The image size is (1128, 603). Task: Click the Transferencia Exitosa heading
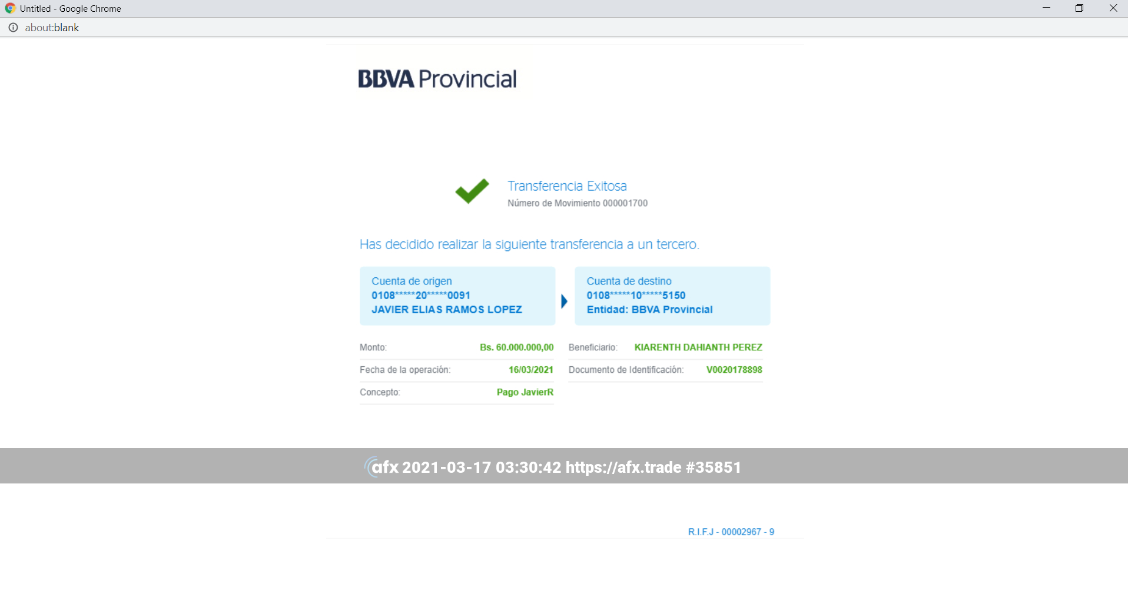click(567, 186)
